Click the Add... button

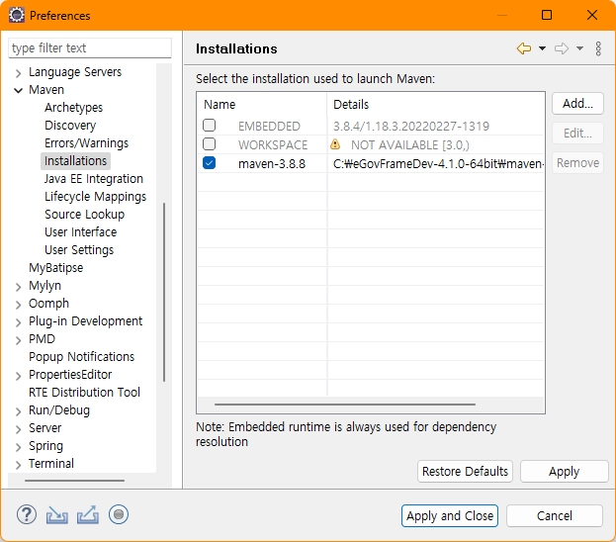coord(577,104)
